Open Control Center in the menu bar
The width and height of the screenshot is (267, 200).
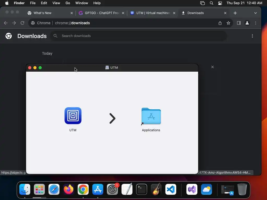pos(220,3)
